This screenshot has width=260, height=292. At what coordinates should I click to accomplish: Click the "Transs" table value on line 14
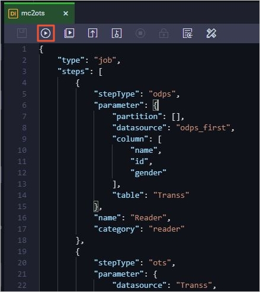click(x=171, y=195)
